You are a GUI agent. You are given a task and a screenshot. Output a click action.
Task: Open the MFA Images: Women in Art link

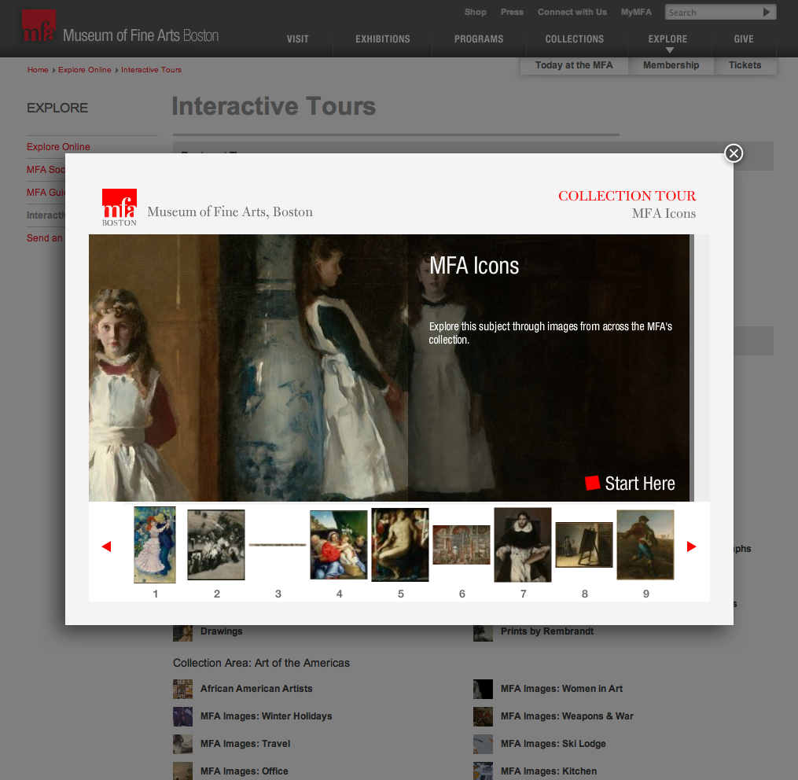click(561, 689)
